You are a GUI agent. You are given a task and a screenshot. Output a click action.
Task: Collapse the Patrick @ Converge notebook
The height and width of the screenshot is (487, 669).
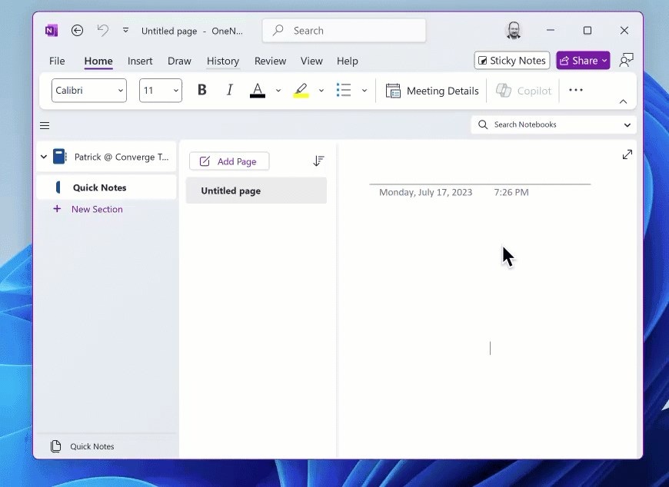tap(44, 157)
